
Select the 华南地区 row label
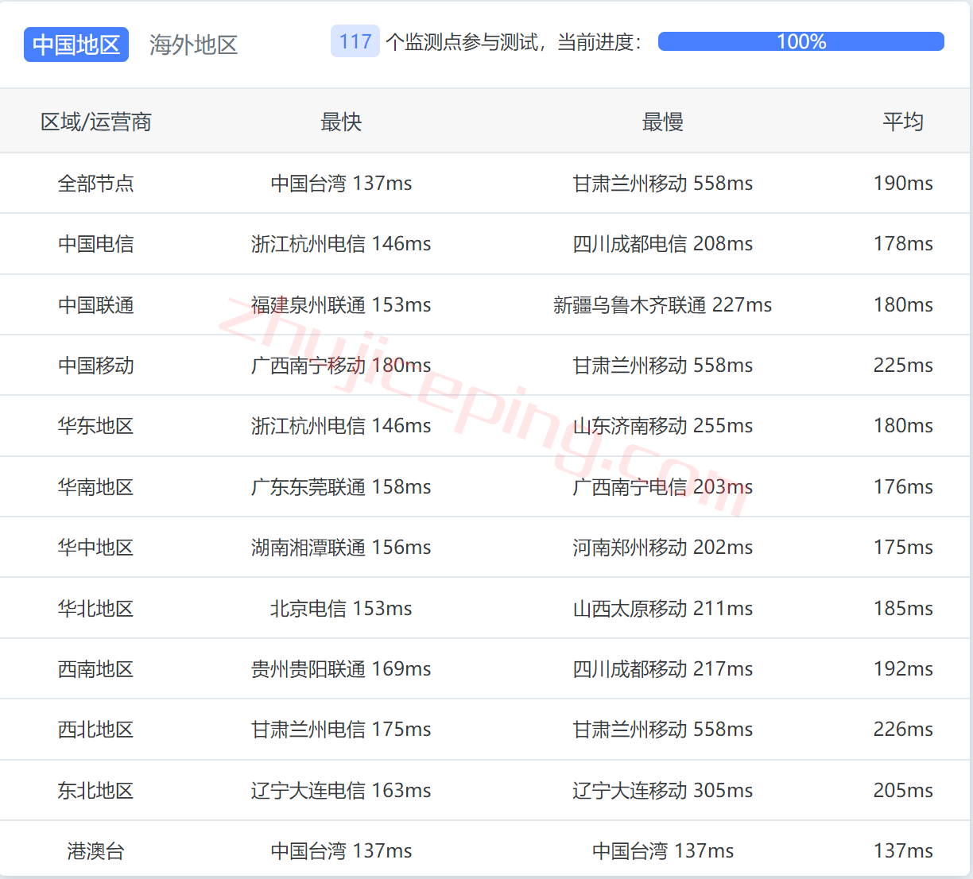point(96,486)
